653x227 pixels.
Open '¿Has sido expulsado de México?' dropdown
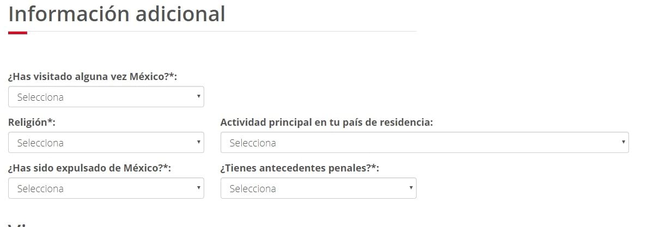(106, 189)
